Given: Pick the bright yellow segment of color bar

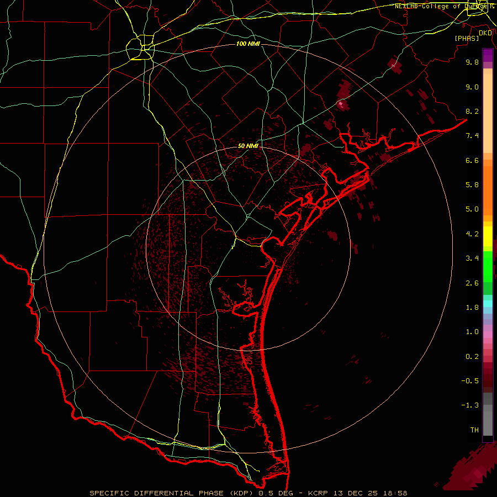Looking at the screenshot, I should pyautogui.click(x=488, y=236).
